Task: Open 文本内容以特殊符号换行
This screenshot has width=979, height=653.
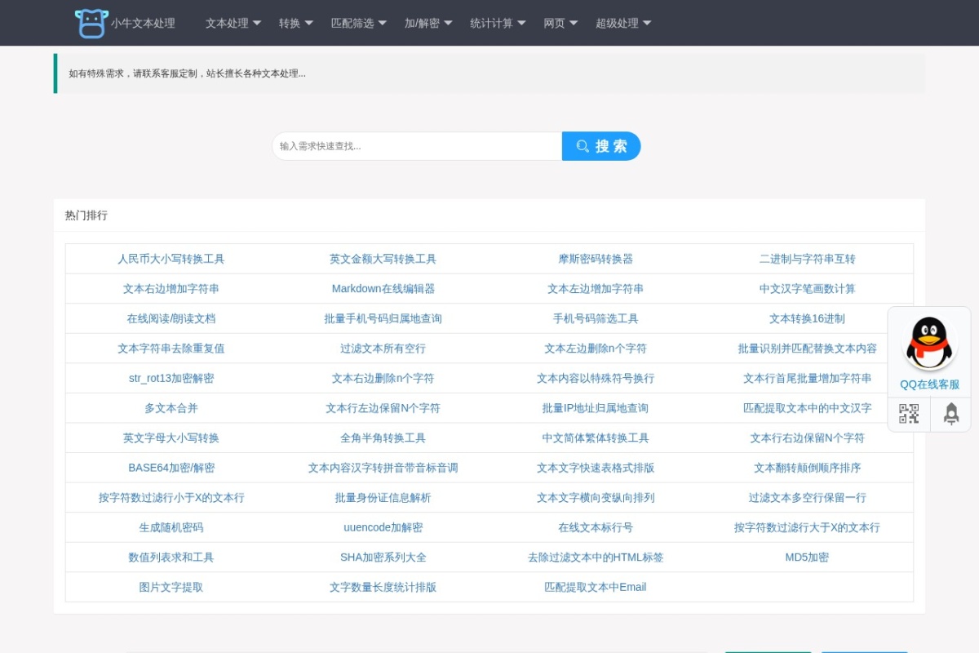Action: point(596,378)
